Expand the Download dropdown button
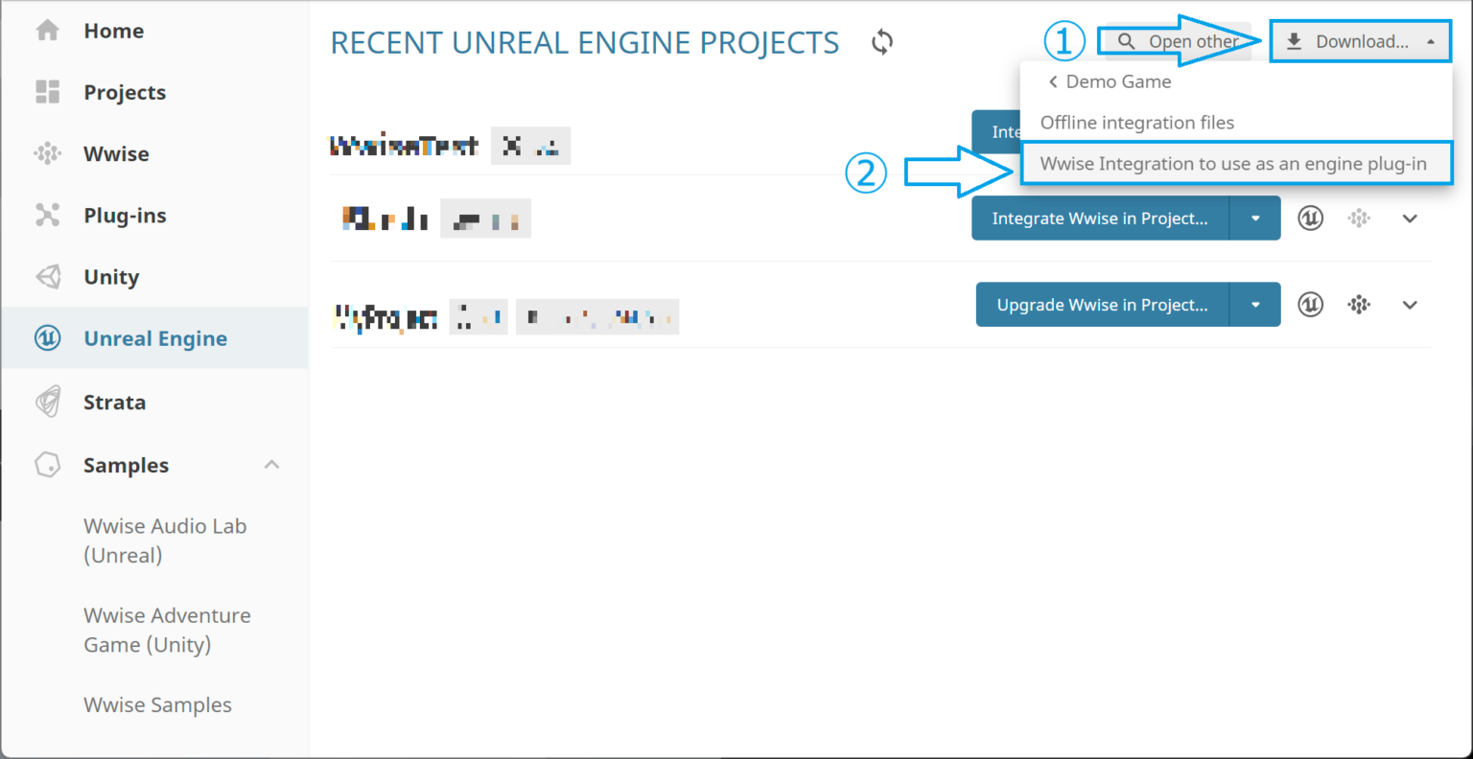The width and height of the screenshot is (1473, 759). point(1361,41)
